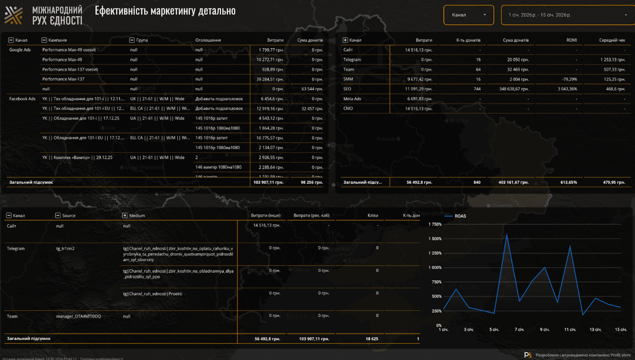Open the Політика конфіденційності link
The image size is (635, 360).
pyautogui.click(x=101, y=358)
